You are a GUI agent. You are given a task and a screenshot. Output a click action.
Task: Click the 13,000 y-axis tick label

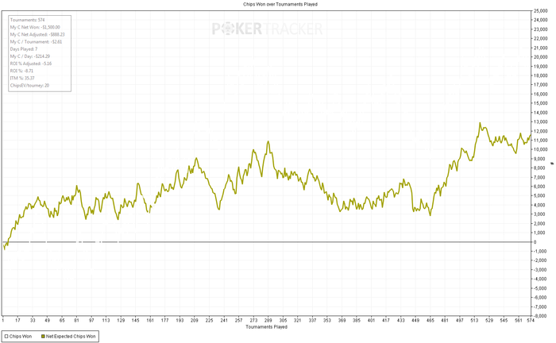coord(541,122)
